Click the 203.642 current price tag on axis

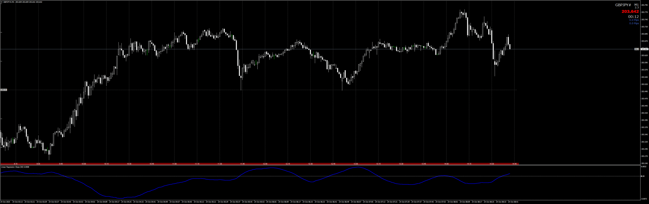[x=644, y=49]
